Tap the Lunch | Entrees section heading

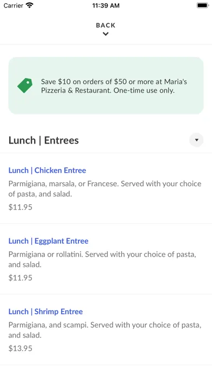(44, 140)
